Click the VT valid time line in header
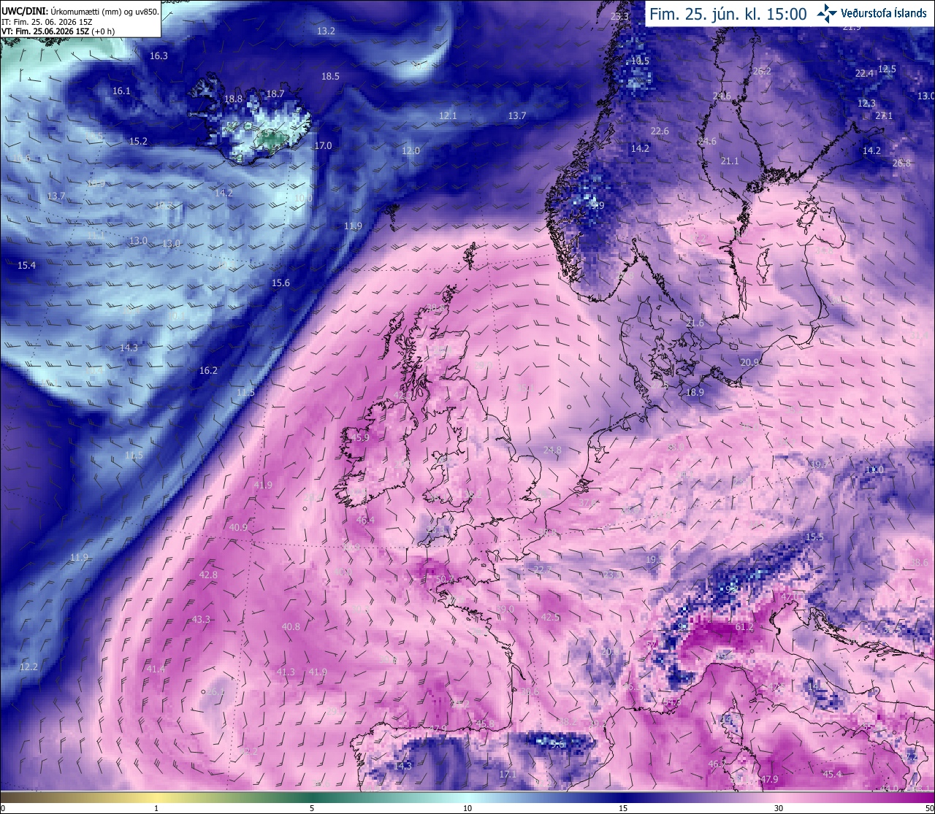This screenshot has height=814, width=935. click(57, 31)
